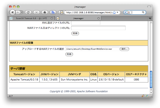Click the RSS feed icon
Screen dimensions: 160x108
(53, 12)
